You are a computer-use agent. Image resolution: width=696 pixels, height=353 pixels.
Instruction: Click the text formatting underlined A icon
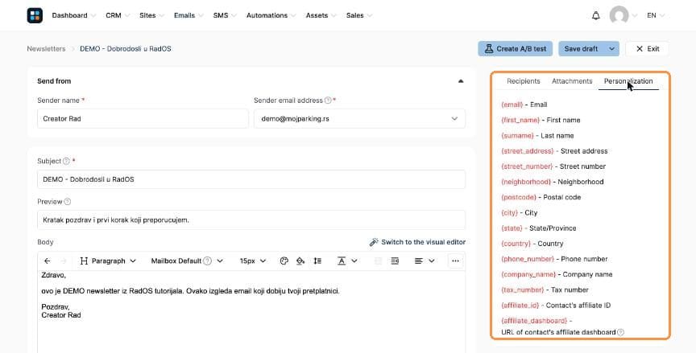[x=342, y=261]
